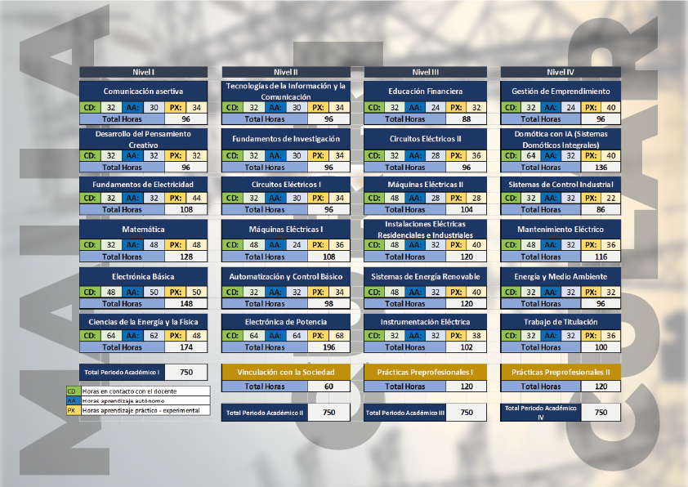Click the yellow PX legend swatch
The image size is (688, 487).
72,410
